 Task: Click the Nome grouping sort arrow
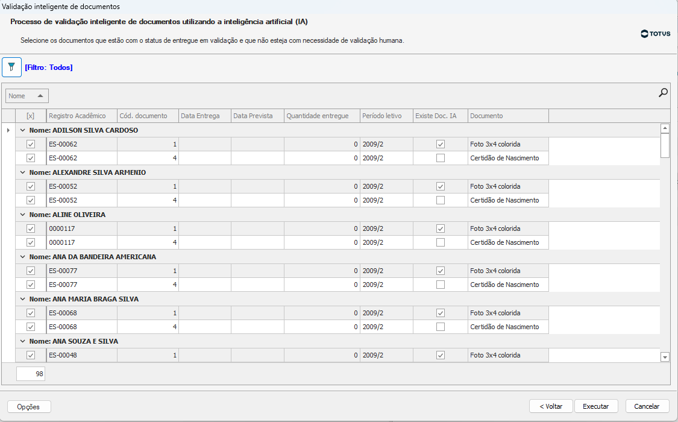click(40, 96)
